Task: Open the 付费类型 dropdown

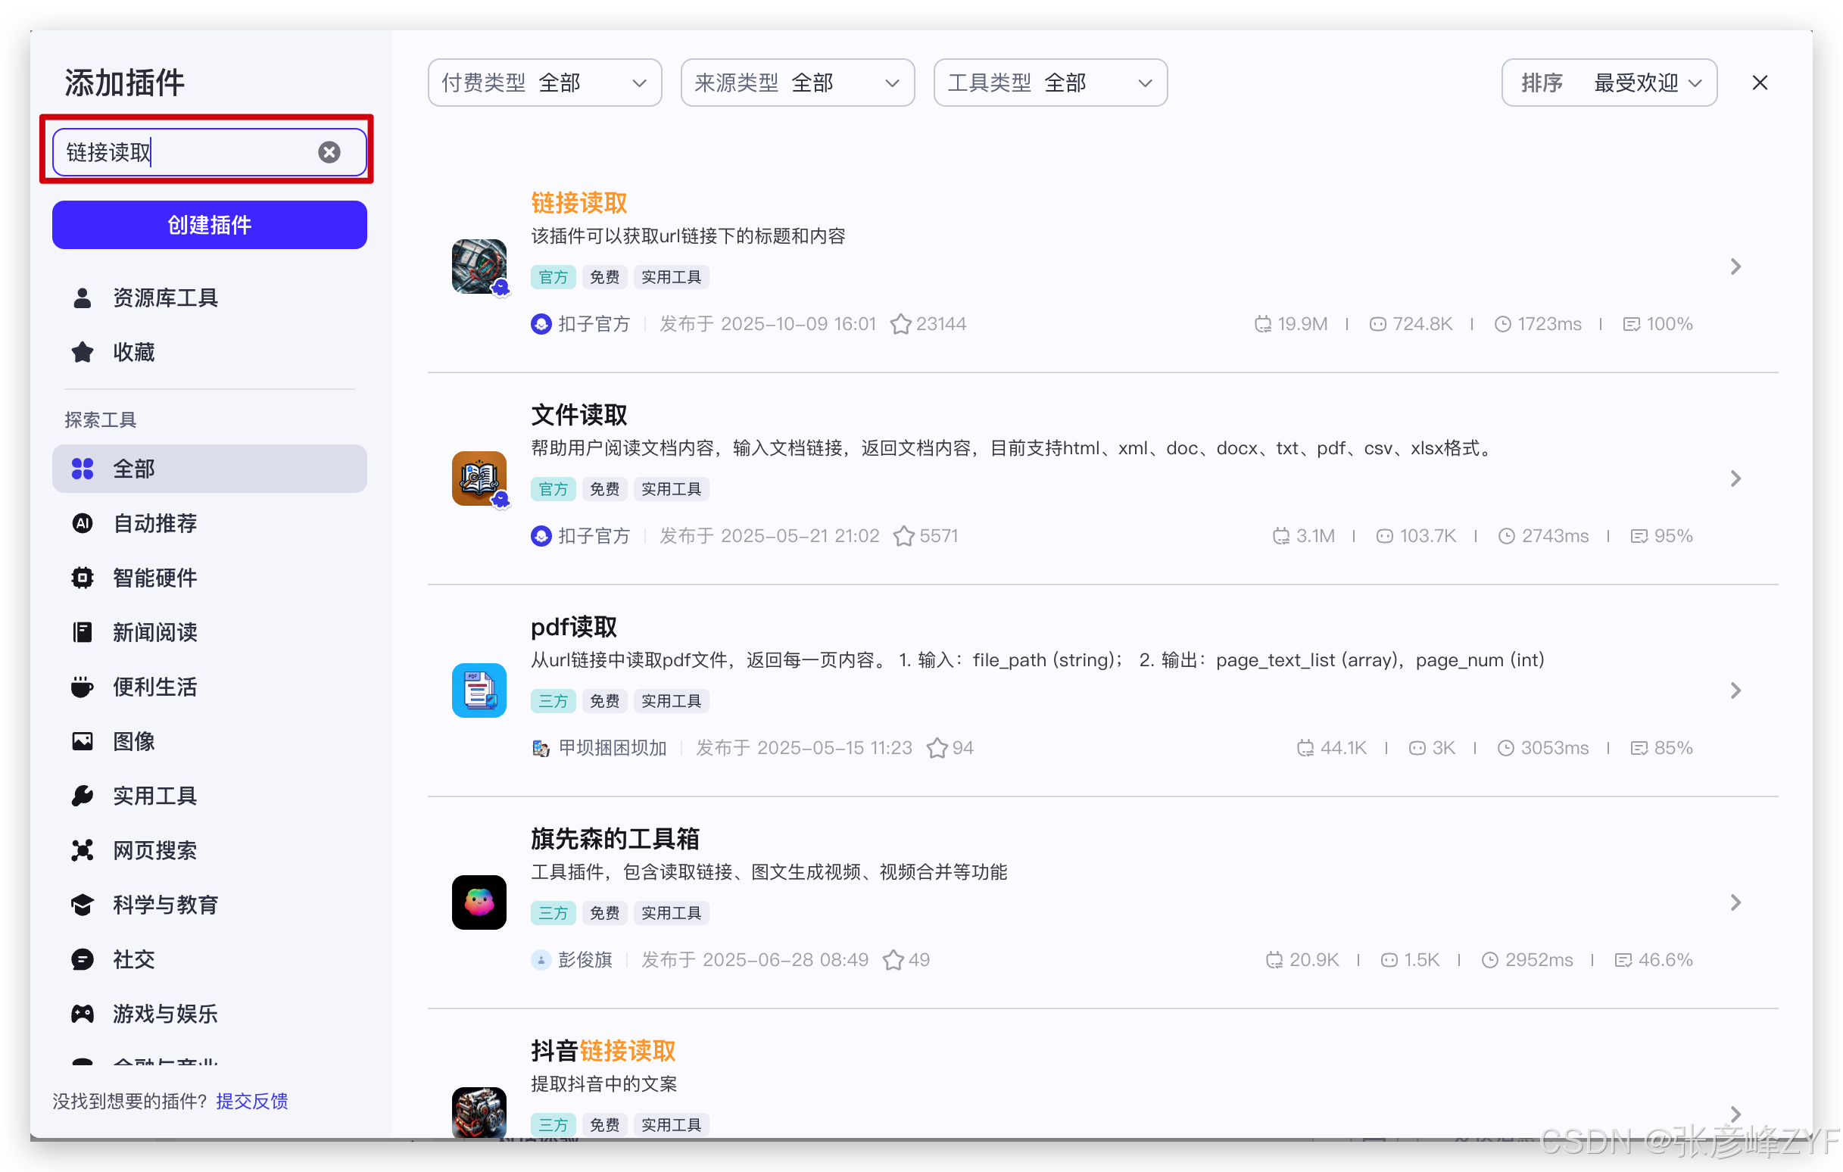Action: coord(544,83)
